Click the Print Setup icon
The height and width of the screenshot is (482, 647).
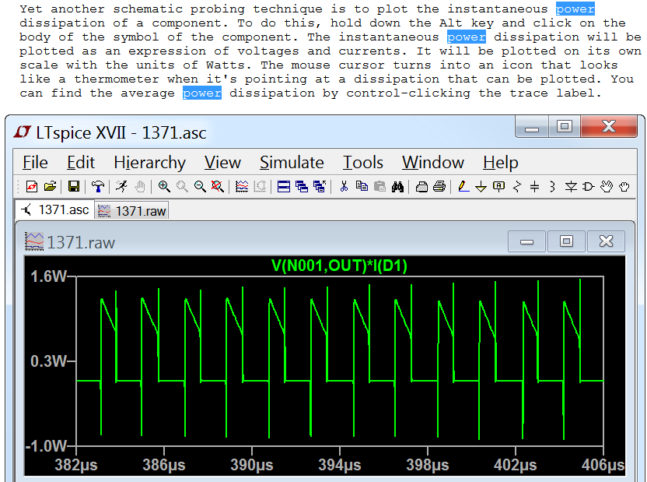(421, 187)
